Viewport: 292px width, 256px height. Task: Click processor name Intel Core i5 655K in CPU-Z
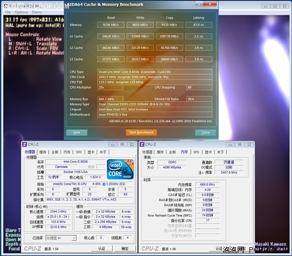(x=76, y=162)
